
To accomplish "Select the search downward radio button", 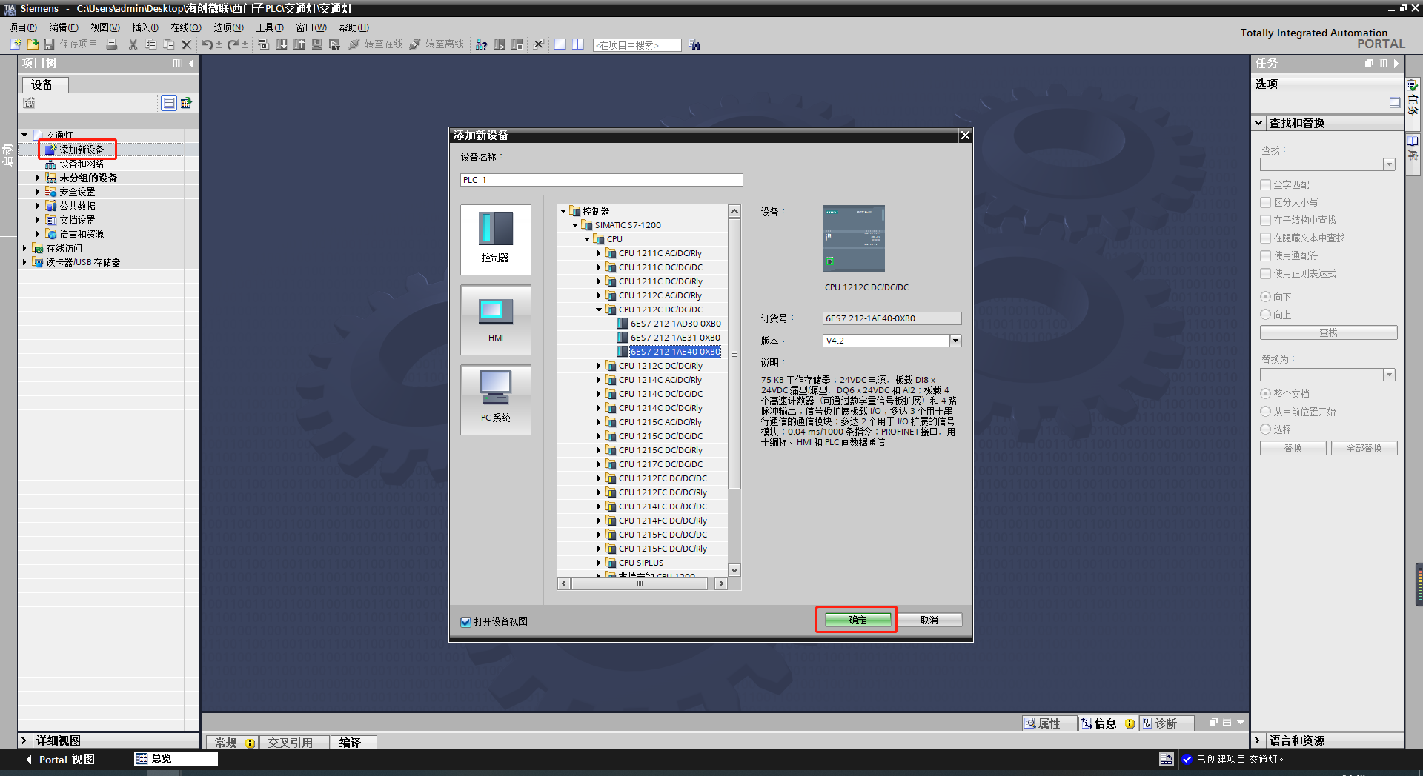I will click(1266, 297).
